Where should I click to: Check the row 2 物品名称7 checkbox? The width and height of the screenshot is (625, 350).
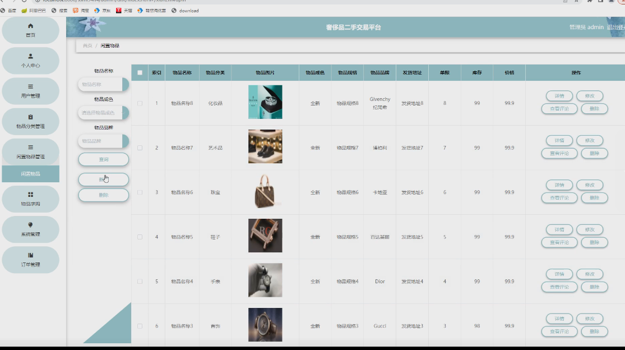pos(140,148)
